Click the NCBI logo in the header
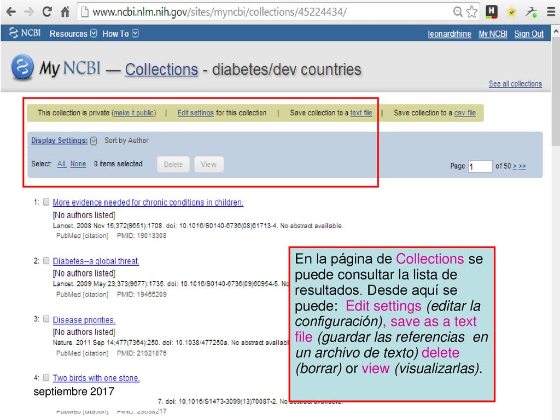 tap(25, 33)
